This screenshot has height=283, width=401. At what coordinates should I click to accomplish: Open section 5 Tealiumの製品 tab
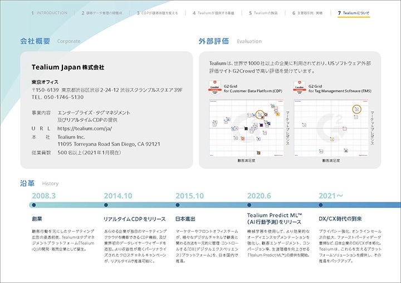click(263, 13)
